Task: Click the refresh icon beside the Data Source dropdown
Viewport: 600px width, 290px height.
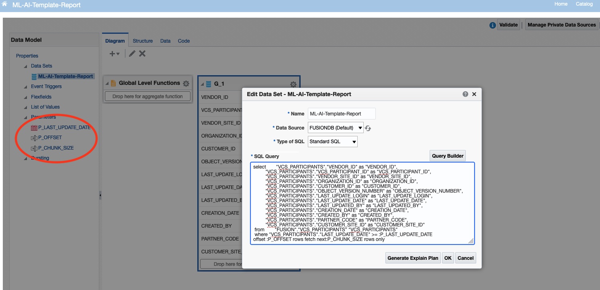Action: 367,128
